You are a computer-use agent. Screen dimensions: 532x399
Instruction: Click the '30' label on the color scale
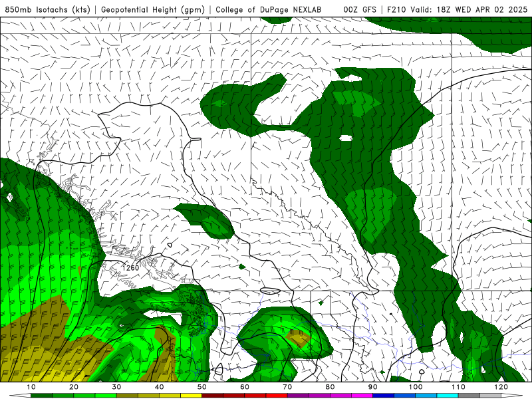coord(116,387)
